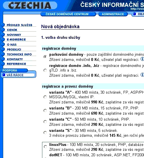Open O NÁS in the sidebar
This screenshot has height=158, width=144.
click(12, 45)
